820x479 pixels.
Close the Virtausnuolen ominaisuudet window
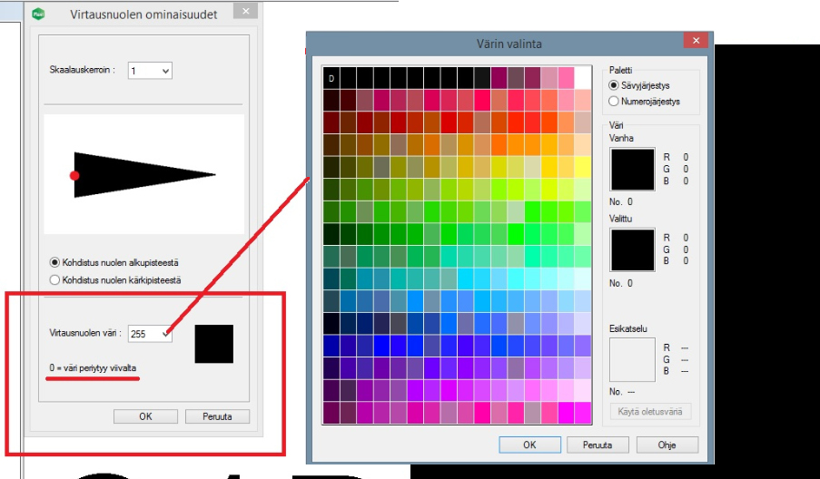(243, 12)
